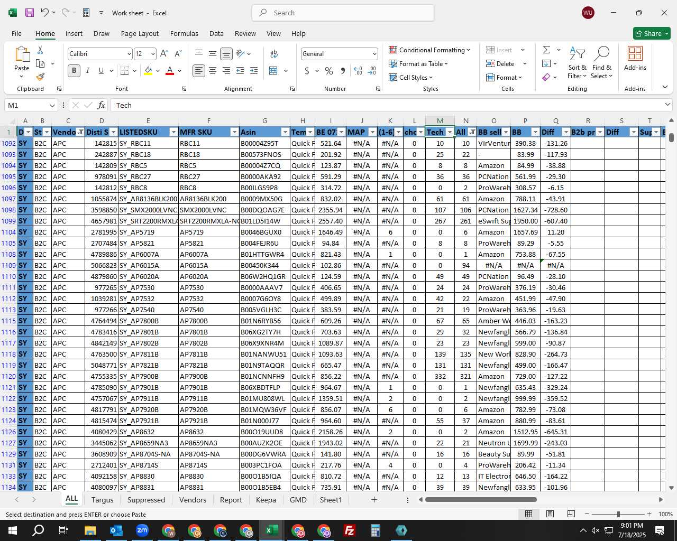Open the Calibri font name dropdown

pos(129,54)
